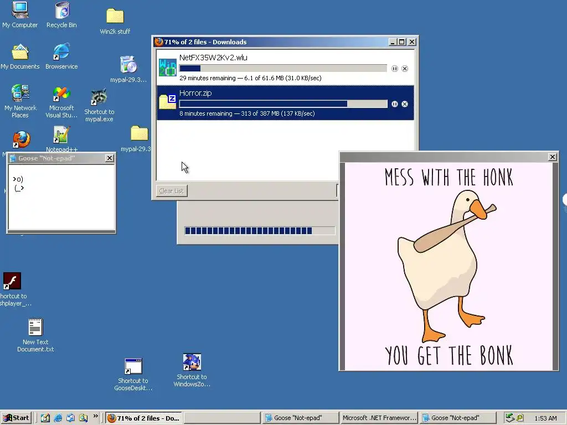Maximize the Downloads window

click(x=402, y=42)
